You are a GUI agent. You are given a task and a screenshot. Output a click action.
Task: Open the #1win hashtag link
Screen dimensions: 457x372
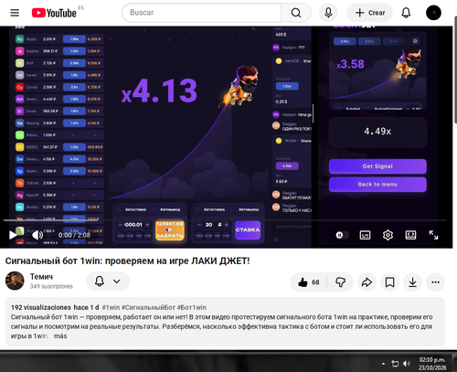111,307
